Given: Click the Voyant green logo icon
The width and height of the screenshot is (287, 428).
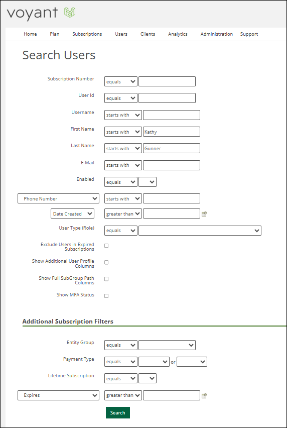Looking at the screenshot, I should (70, 12).
